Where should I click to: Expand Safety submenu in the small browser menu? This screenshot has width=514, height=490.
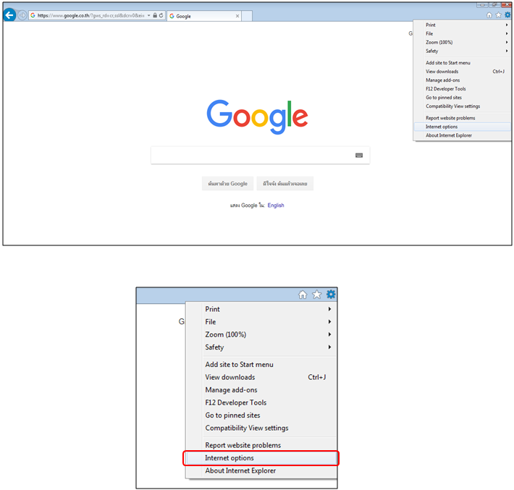(x=462, y=51)
